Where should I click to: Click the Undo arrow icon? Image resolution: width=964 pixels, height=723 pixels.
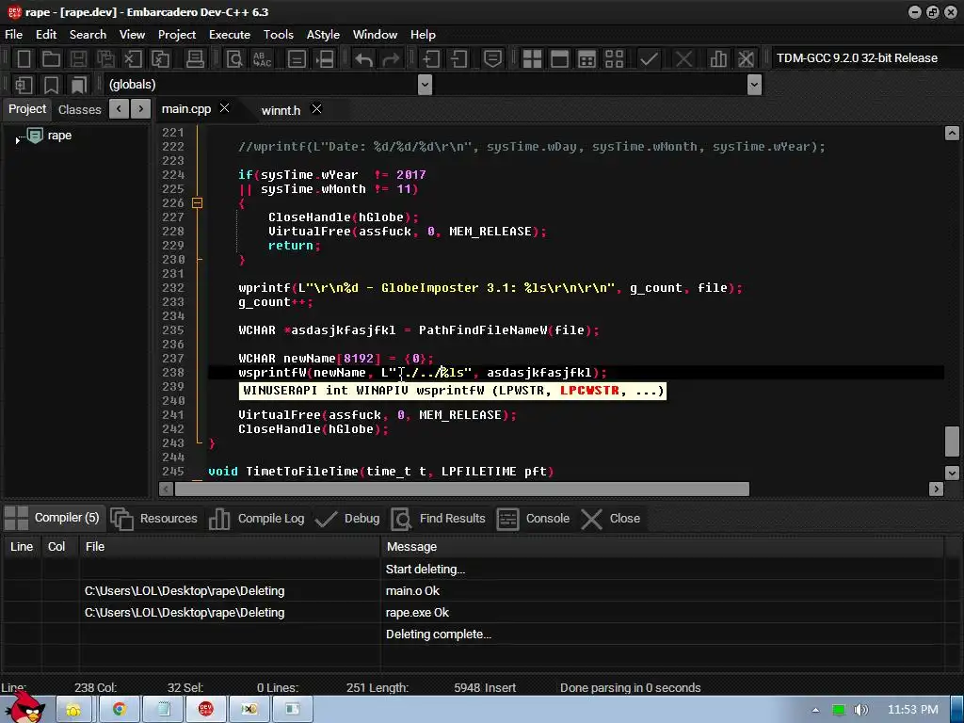tap(363, 59)
